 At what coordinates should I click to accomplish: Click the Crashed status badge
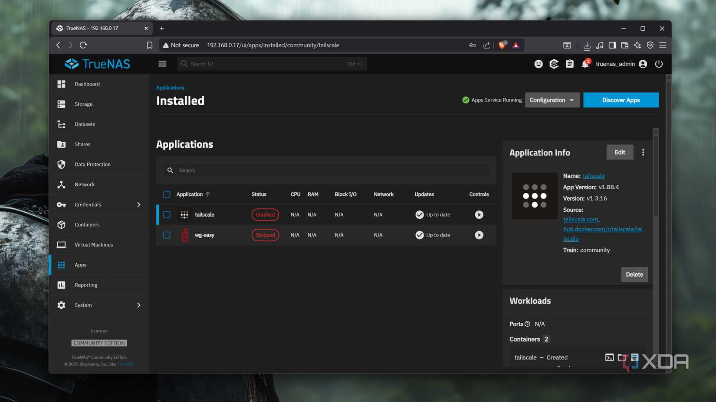click(265, 215)
